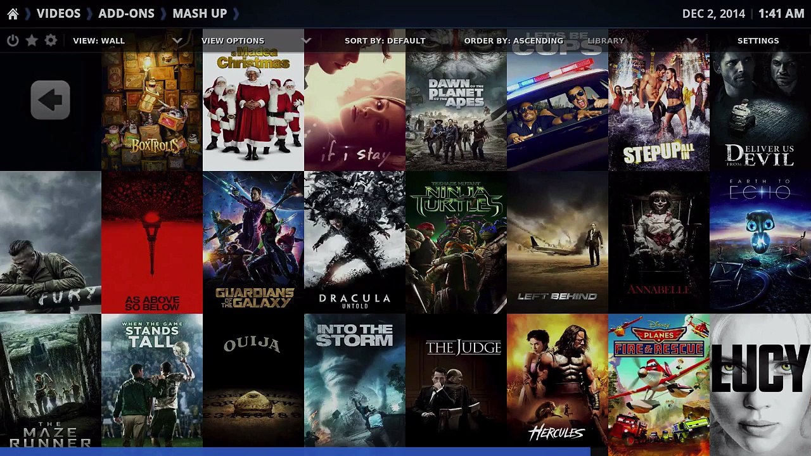Select the MASH UP breadcrumb

click(200, 13)
